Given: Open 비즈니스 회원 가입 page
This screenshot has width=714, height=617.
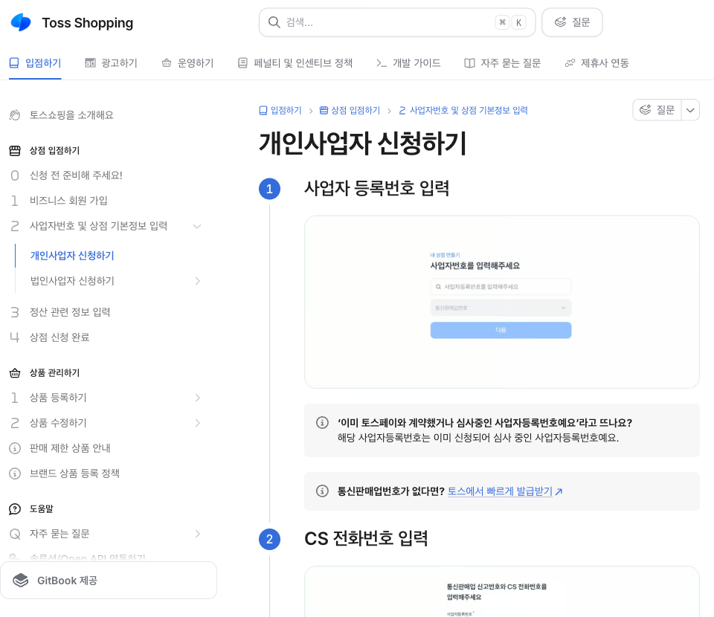Looking at the screenshot, I should pos(68,200).
